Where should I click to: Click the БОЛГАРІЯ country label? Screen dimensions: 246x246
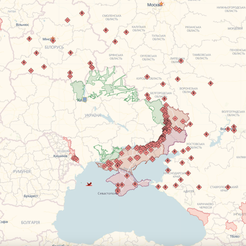(30, 222)
